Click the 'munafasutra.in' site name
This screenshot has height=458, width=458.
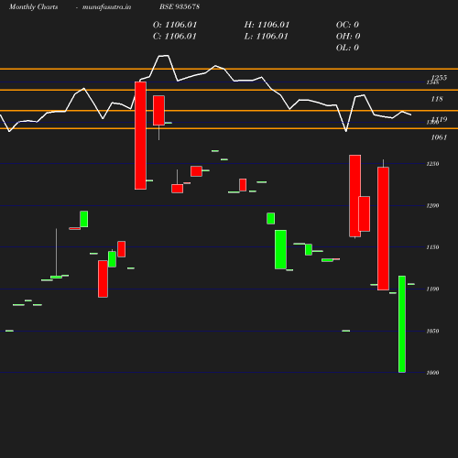point(106,6)
